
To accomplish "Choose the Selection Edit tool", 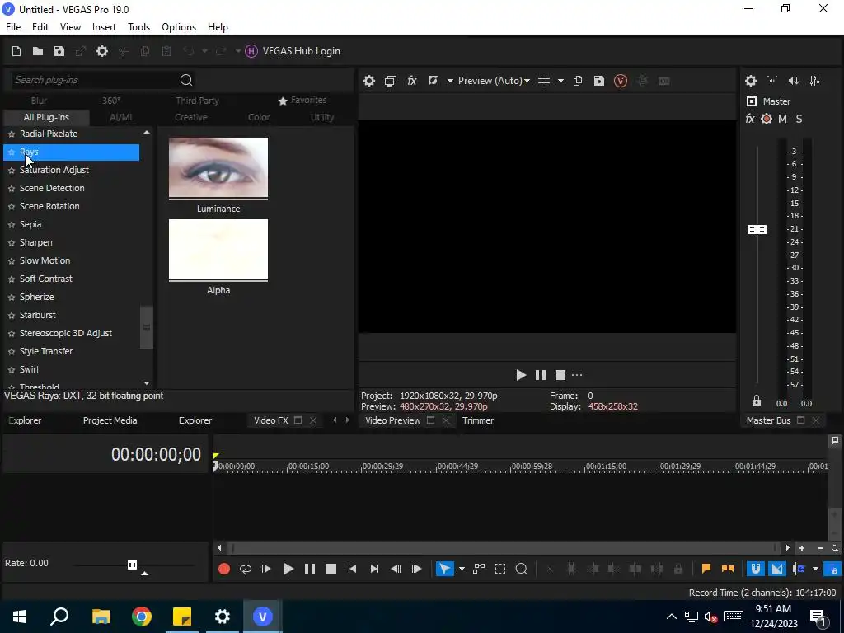I will click(x=500, y=569).
